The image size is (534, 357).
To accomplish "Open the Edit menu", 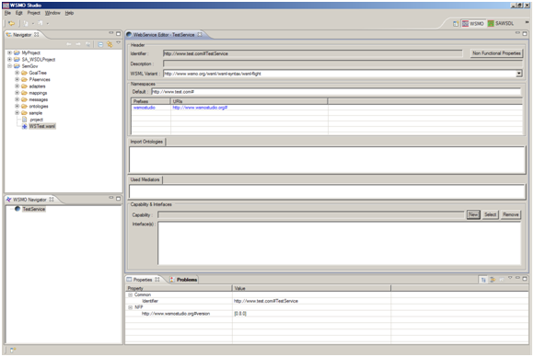I will 18,13.
